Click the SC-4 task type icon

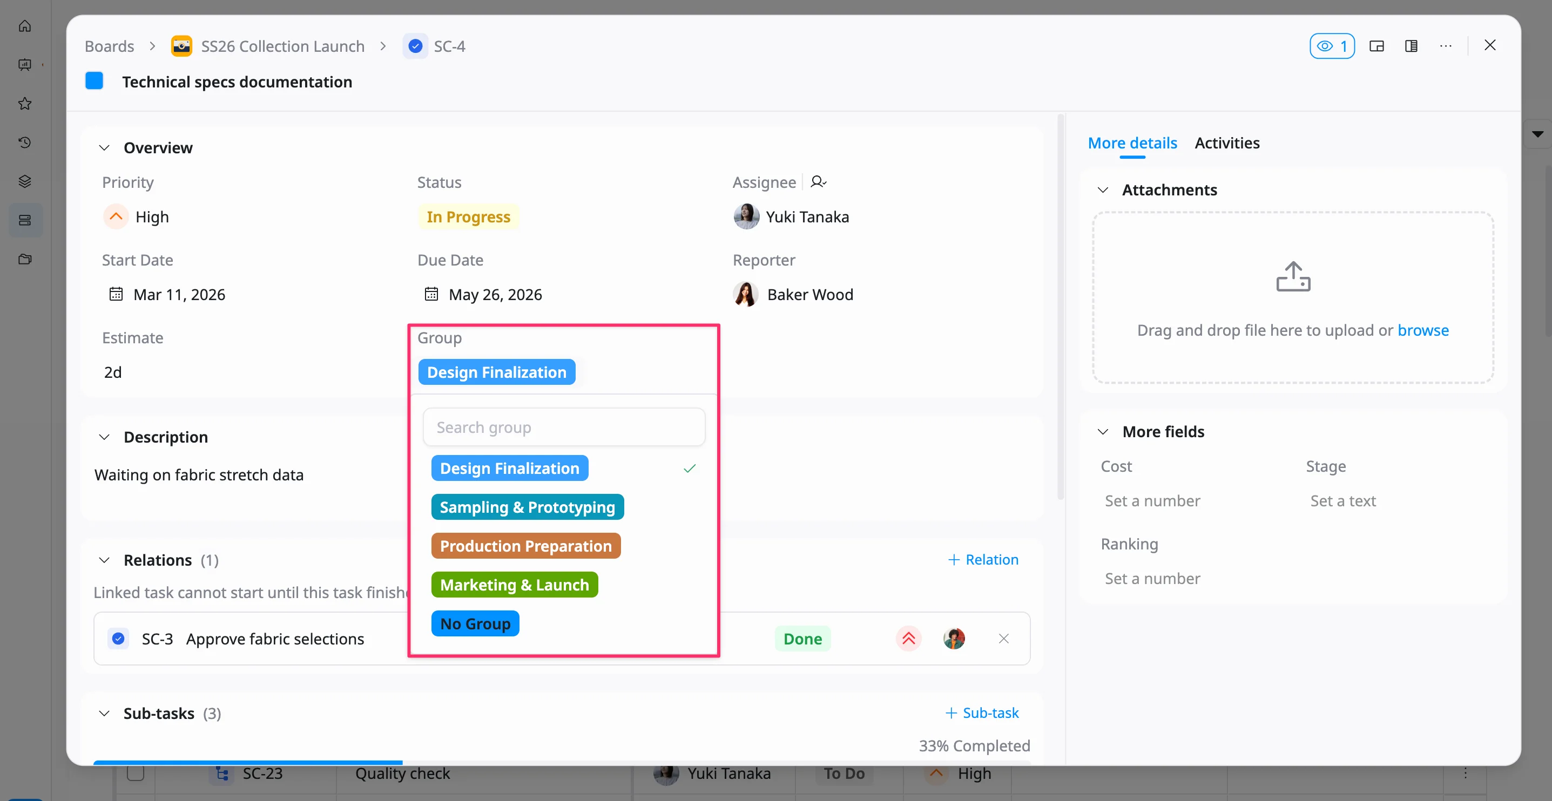pos(415,46)
